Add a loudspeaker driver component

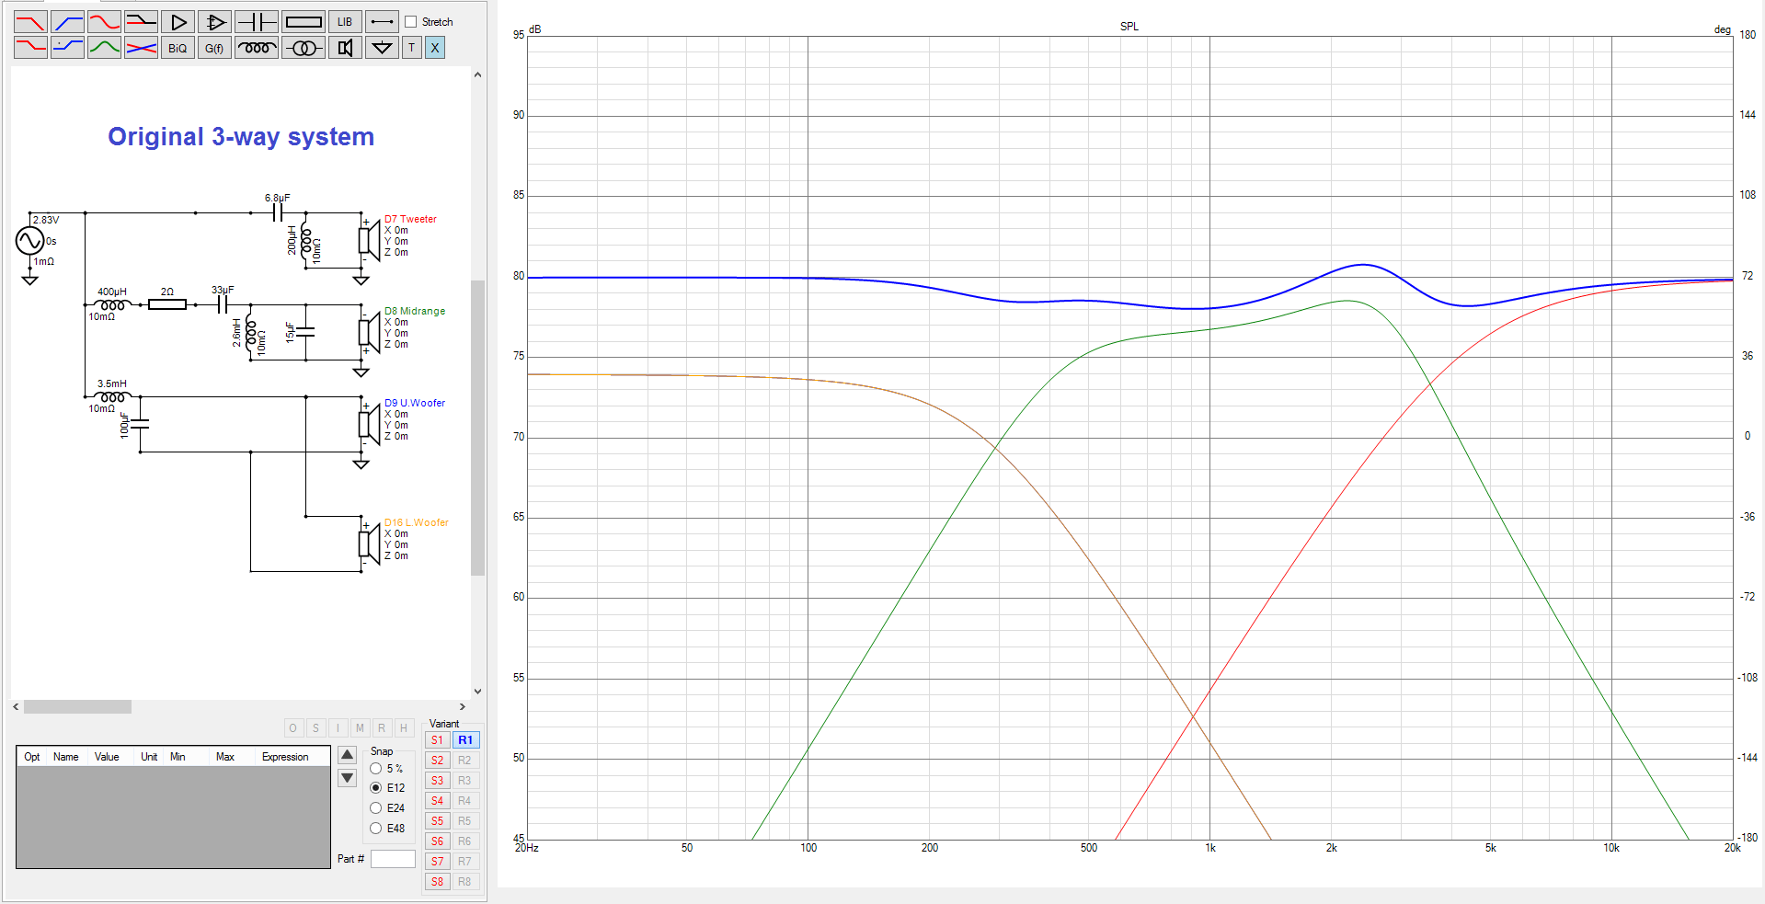tap(345, 48)
